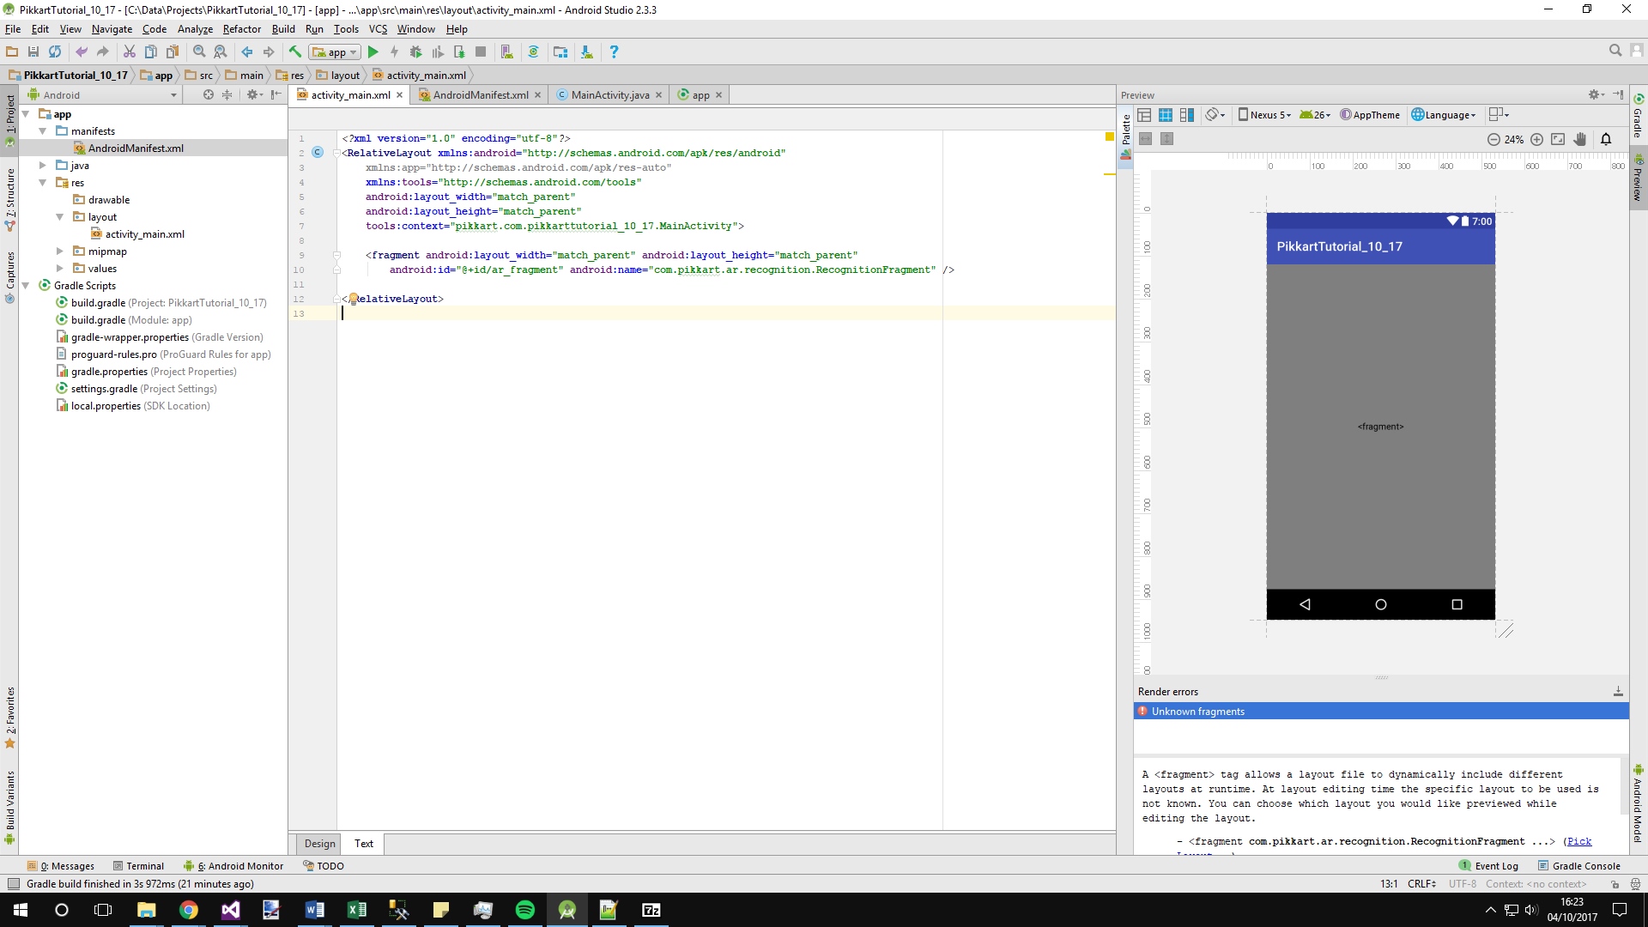This screenshot has width=1648, height=927.
Task: Toggle the Build Variants tool window button
Action: (x=10, y=807)
